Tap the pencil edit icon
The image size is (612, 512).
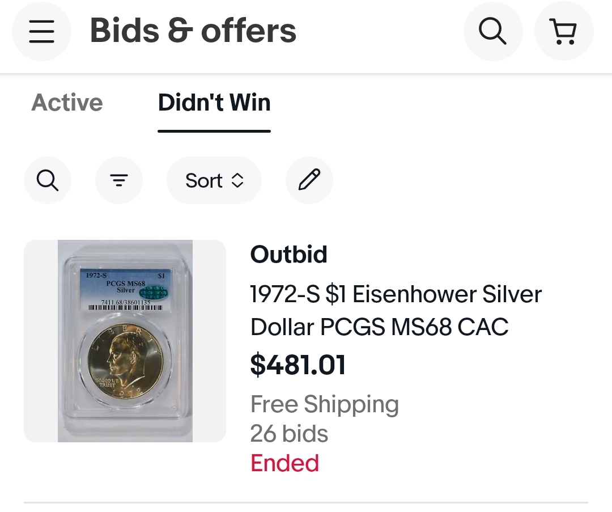pyautogui.click(x=309, y=180)
